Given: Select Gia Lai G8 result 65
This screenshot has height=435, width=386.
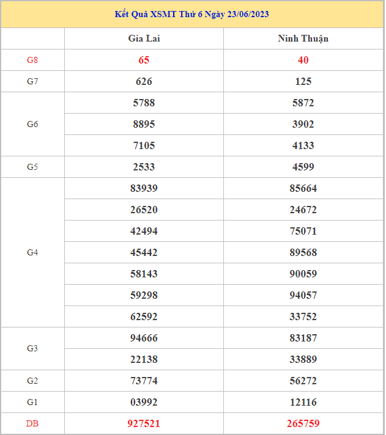Looking at the screenshot, I should 144,60.
